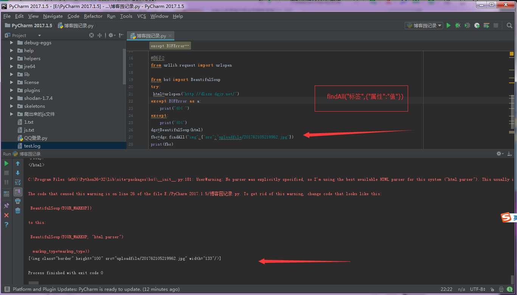This screenshot has width=517, height=295.
Task: Click Stop square in Run panel
Action: pyautogui.click(x=6, y=173)
